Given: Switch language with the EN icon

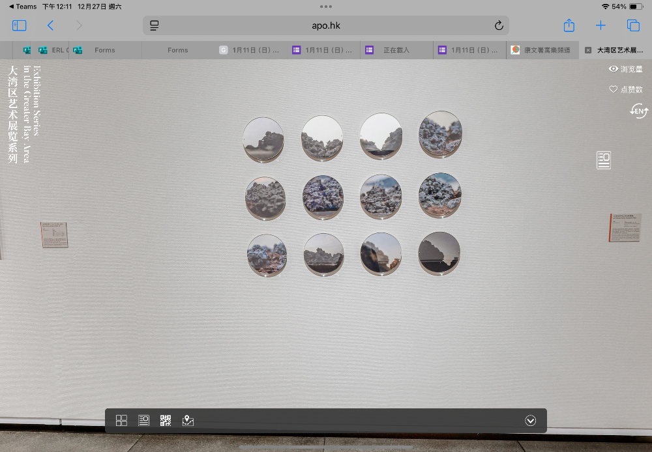Looking at the screenshot, I should coord(639,111).
